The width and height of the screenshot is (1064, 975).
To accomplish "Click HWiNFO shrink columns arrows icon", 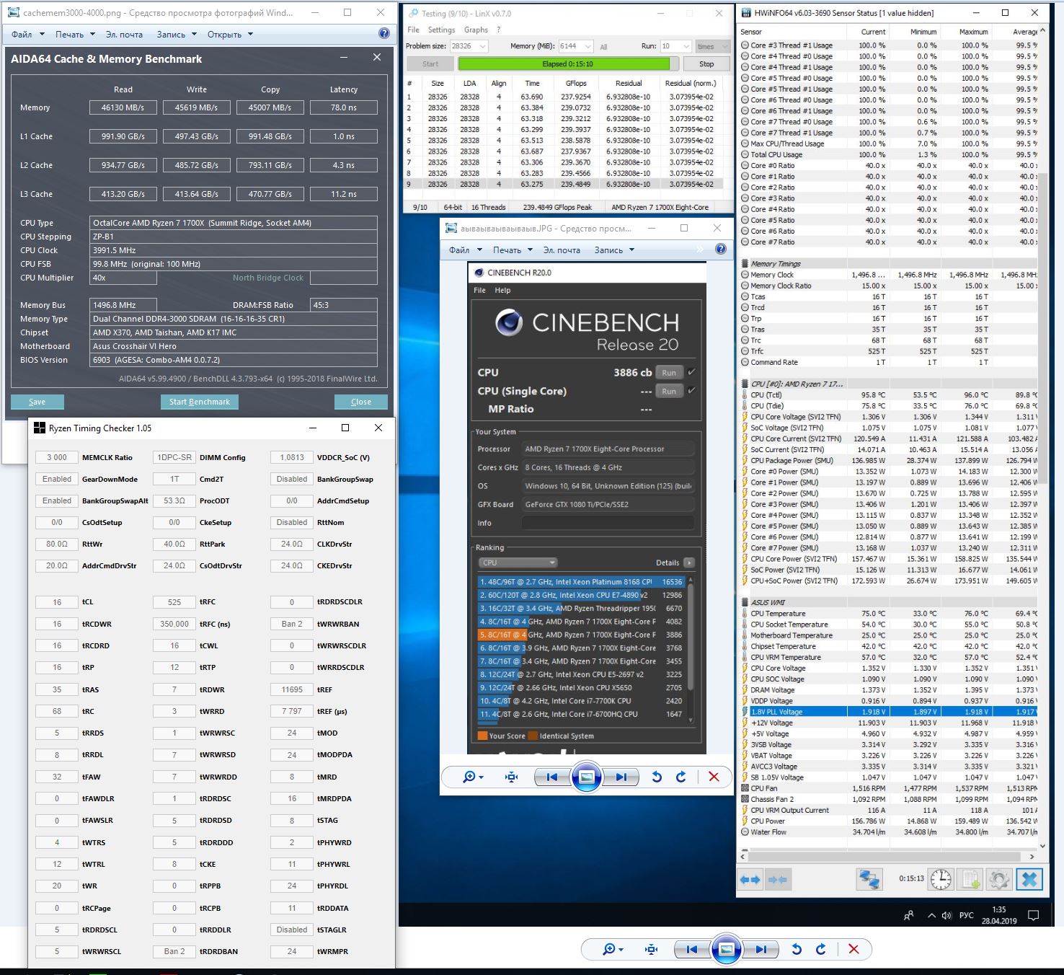I will 777,880.
